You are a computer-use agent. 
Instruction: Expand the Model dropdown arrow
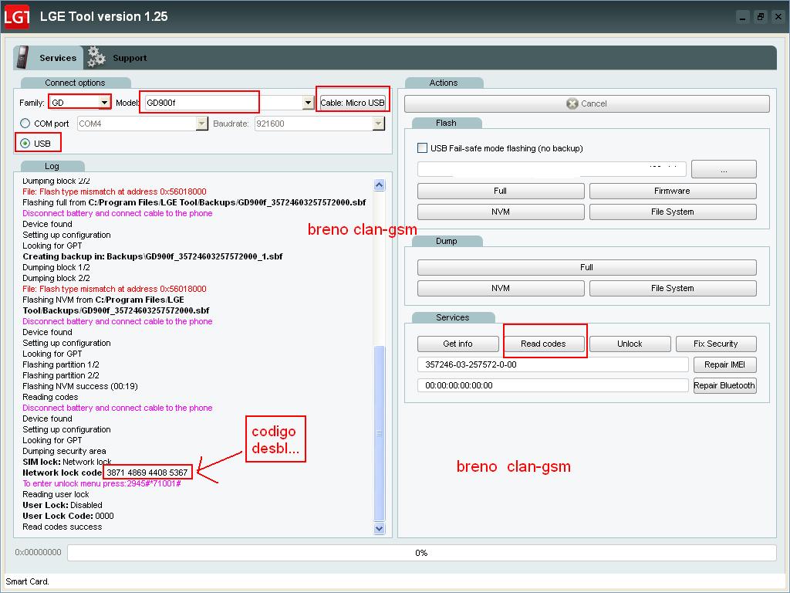[309, 103]
